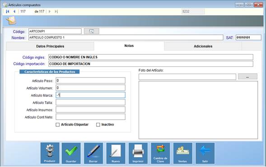Click the Artículo Insumos field

pos(91,110)
